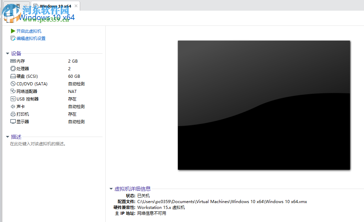
Task: Select the 显示器 display icon
Action: click(x=12, y=121)
